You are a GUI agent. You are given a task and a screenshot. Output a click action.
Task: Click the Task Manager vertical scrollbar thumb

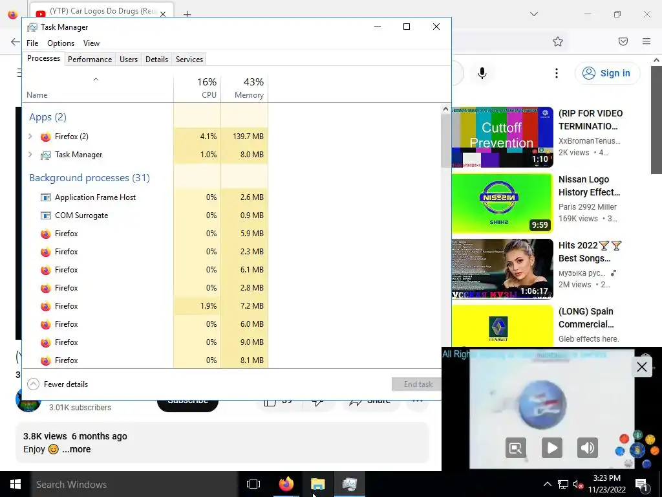pyautogui.click(x=445, y=140)
